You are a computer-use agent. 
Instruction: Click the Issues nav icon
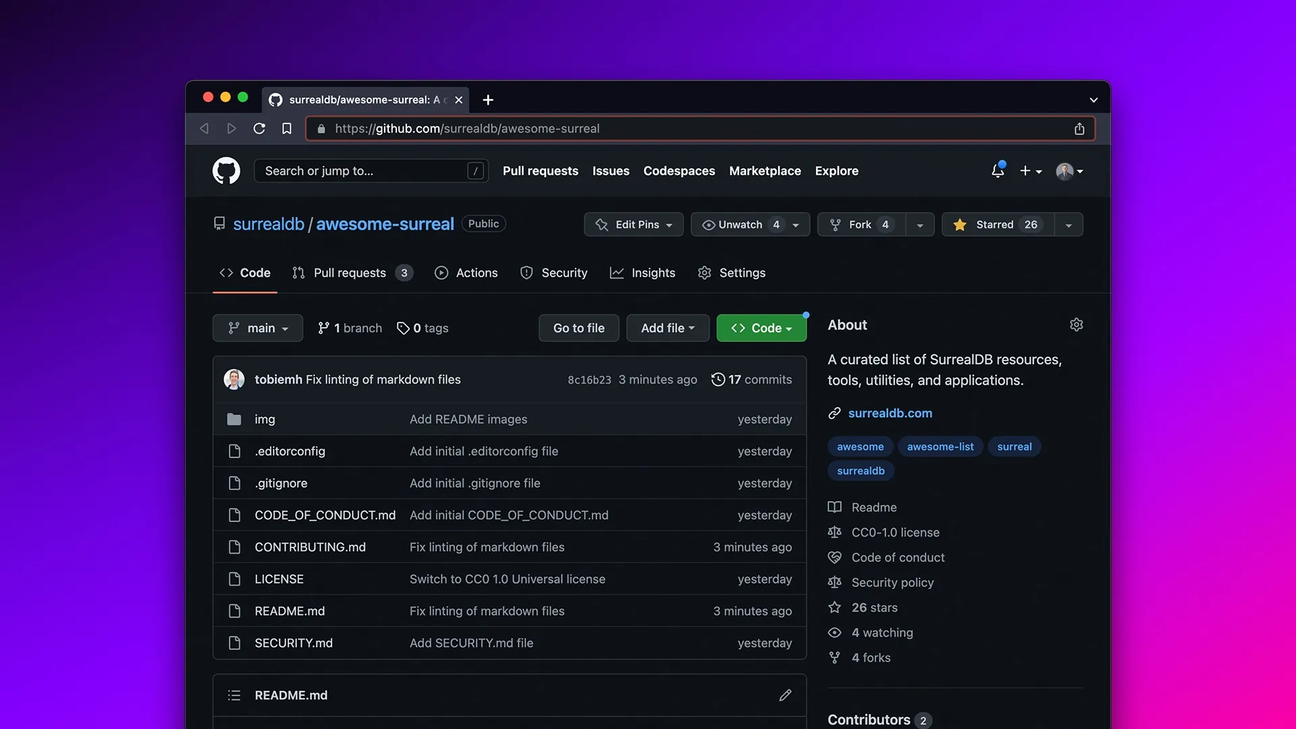[x=612, y=170]
